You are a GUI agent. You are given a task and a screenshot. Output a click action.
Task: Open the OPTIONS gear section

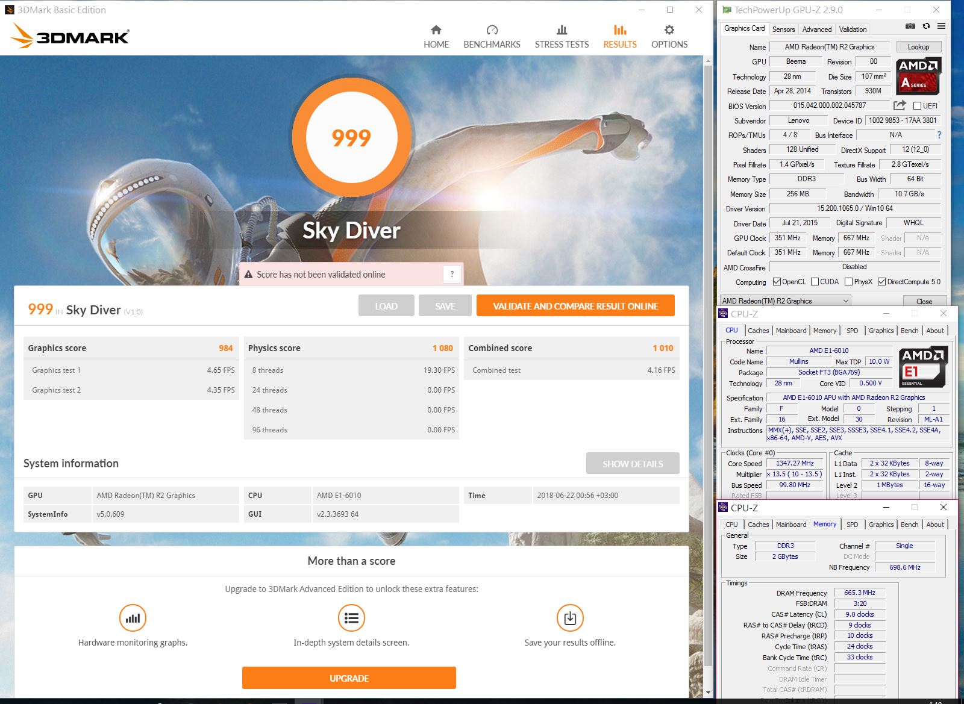point(669,37)
